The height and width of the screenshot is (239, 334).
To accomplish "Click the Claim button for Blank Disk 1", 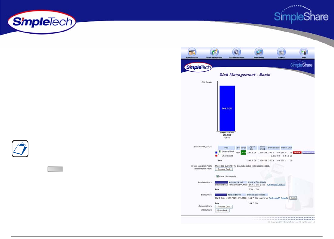I will (x=293, y=198).
